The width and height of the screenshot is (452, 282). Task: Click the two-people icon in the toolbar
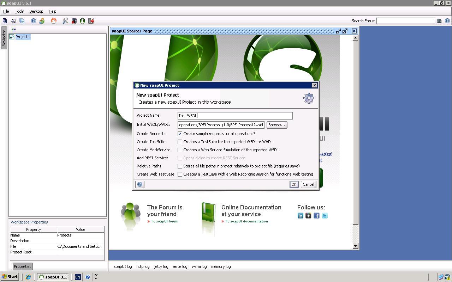coord(42,21)
